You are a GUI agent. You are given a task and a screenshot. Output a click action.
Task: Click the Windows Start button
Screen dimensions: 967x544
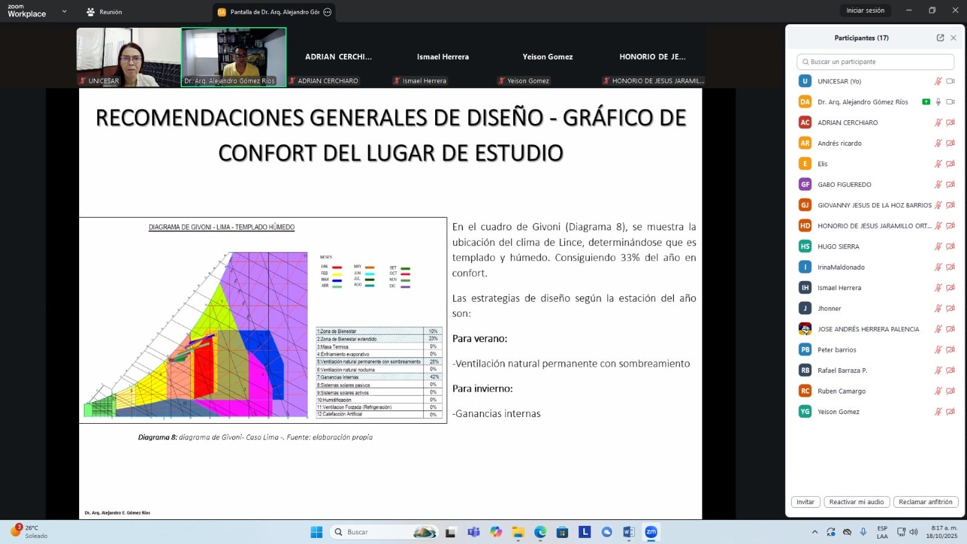(316, 532)
